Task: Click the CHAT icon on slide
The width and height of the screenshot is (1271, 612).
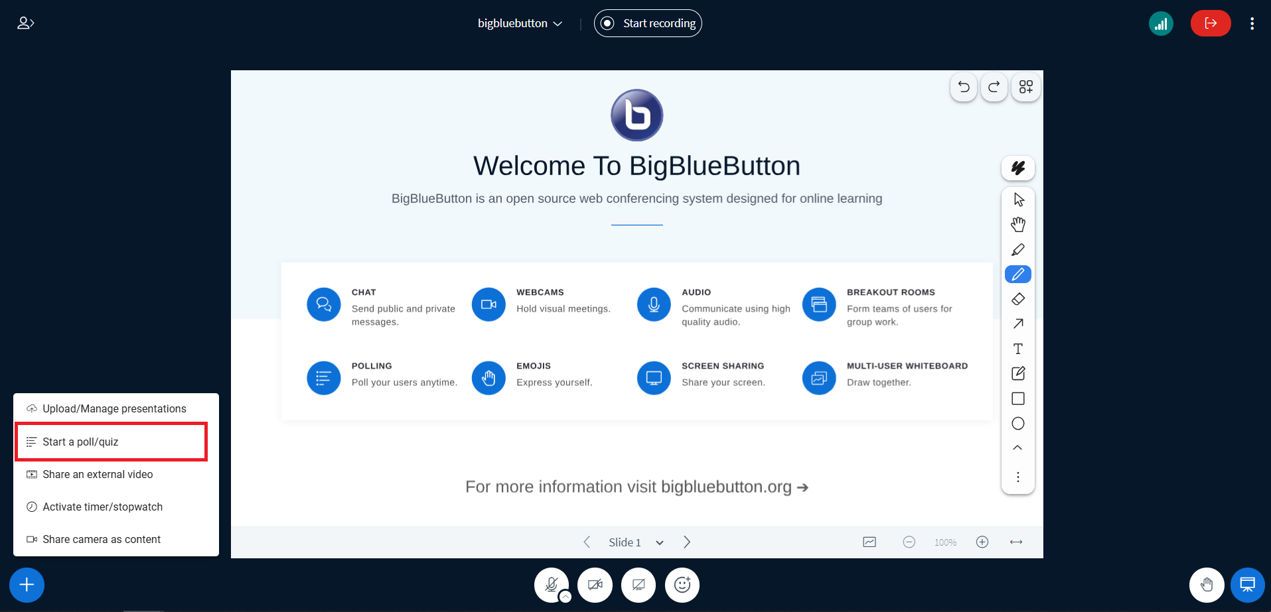Action: 324,304
